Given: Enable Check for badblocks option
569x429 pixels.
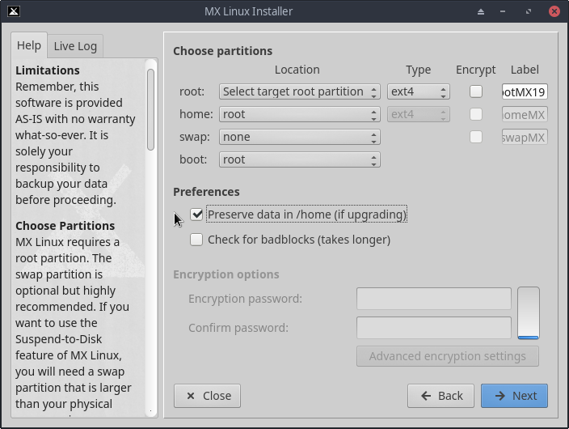Looking at the screenshot, I should point(196,240).
